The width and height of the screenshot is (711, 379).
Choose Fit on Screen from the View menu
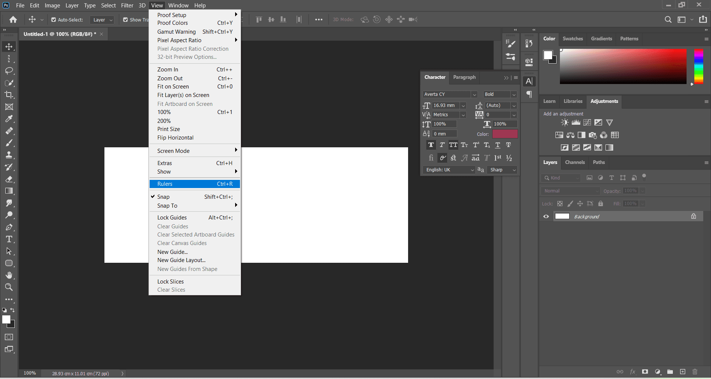173,86
